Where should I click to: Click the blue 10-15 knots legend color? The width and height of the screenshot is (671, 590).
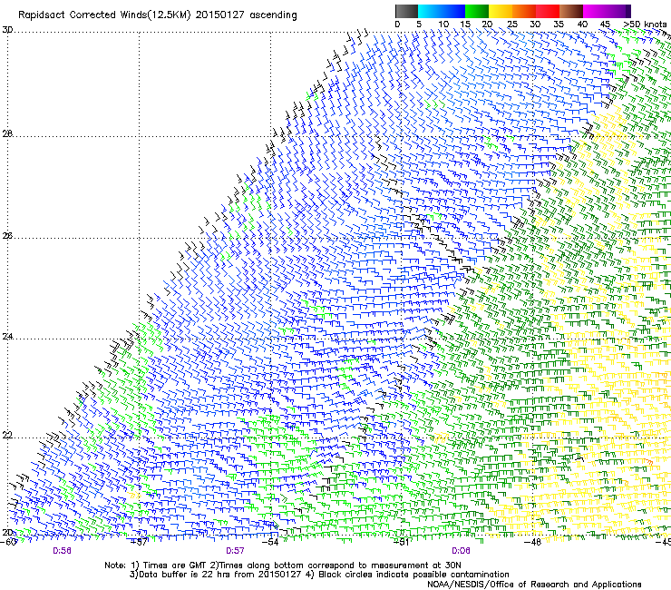coord(453,11)
